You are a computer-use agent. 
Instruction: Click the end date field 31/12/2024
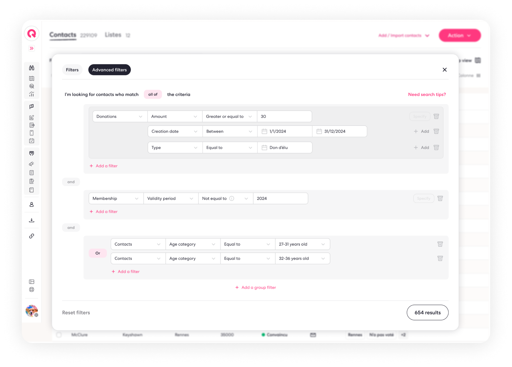pos(340,131)
